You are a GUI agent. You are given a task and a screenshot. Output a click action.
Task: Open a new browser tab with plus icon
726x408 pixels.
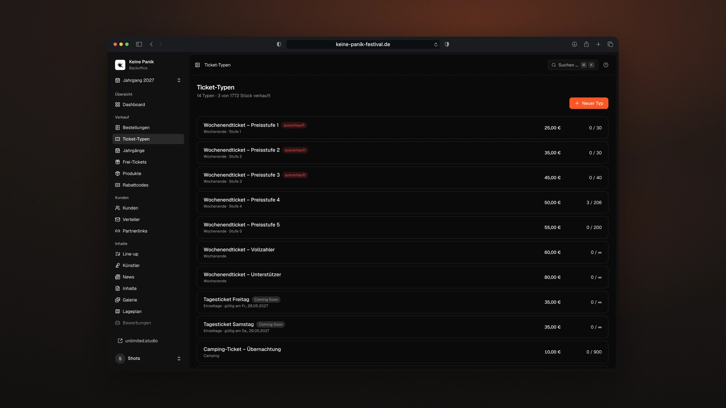(598, 44)
